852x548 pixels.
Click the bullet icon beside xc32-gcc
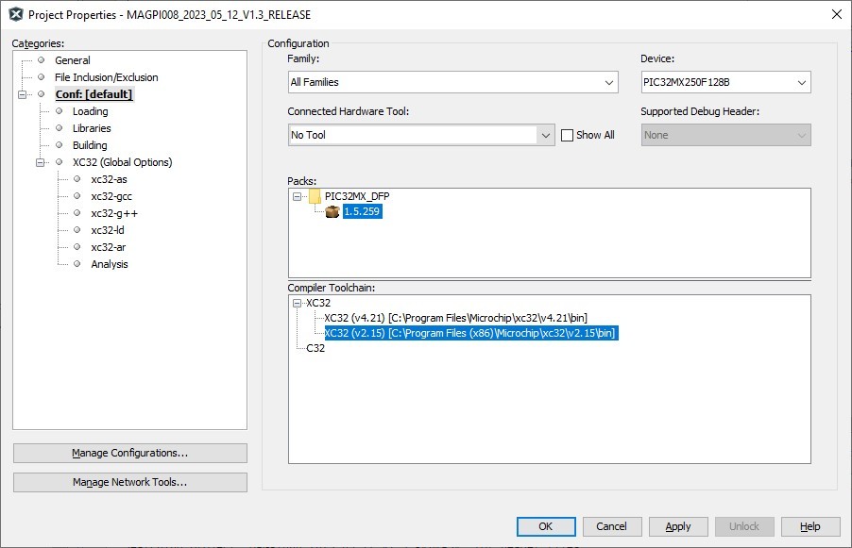point(77,196)
